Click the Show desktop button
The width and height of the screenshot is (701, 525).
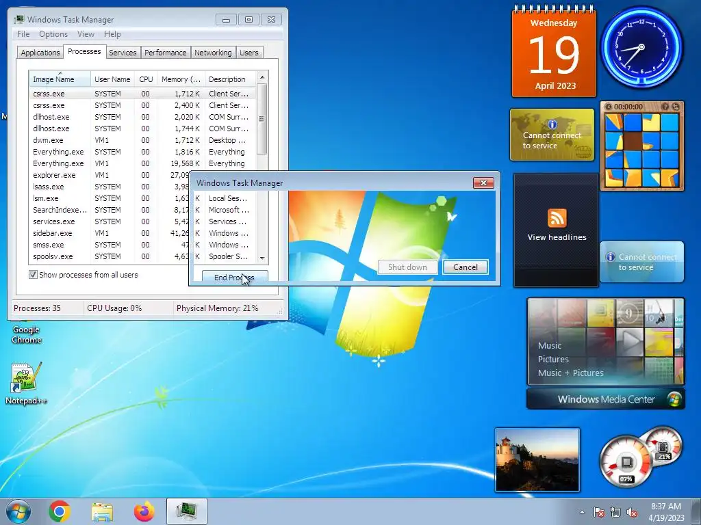696,511
